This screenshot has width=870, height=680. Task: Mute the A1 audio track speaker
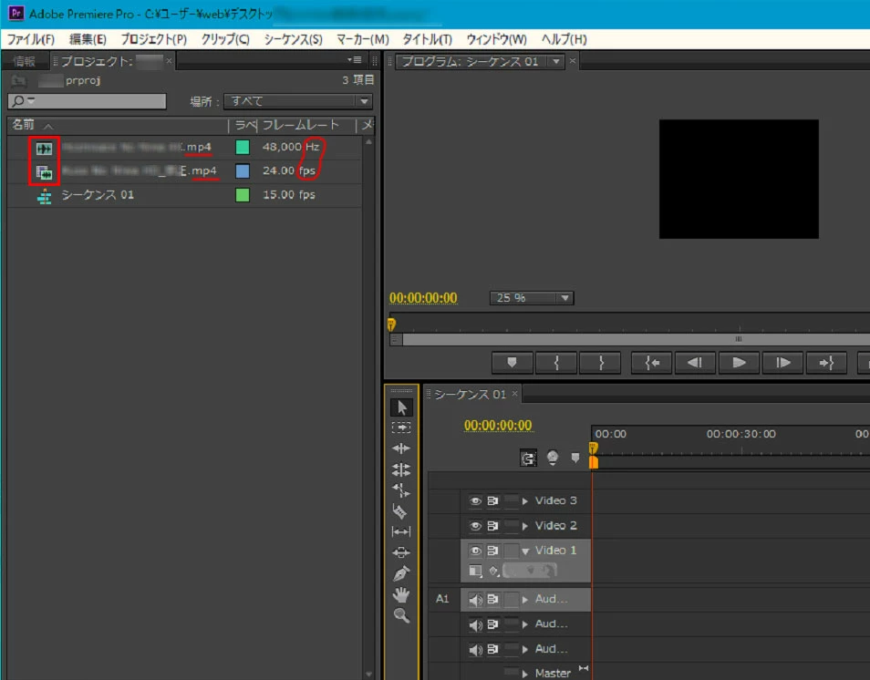click(x=475, y=600)
